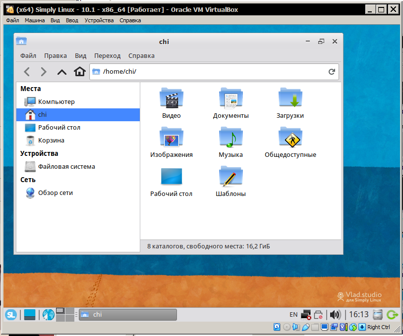Screen dimensions: 403x336
Task: Open the Загрузки folder
Action: pos(290,103)
